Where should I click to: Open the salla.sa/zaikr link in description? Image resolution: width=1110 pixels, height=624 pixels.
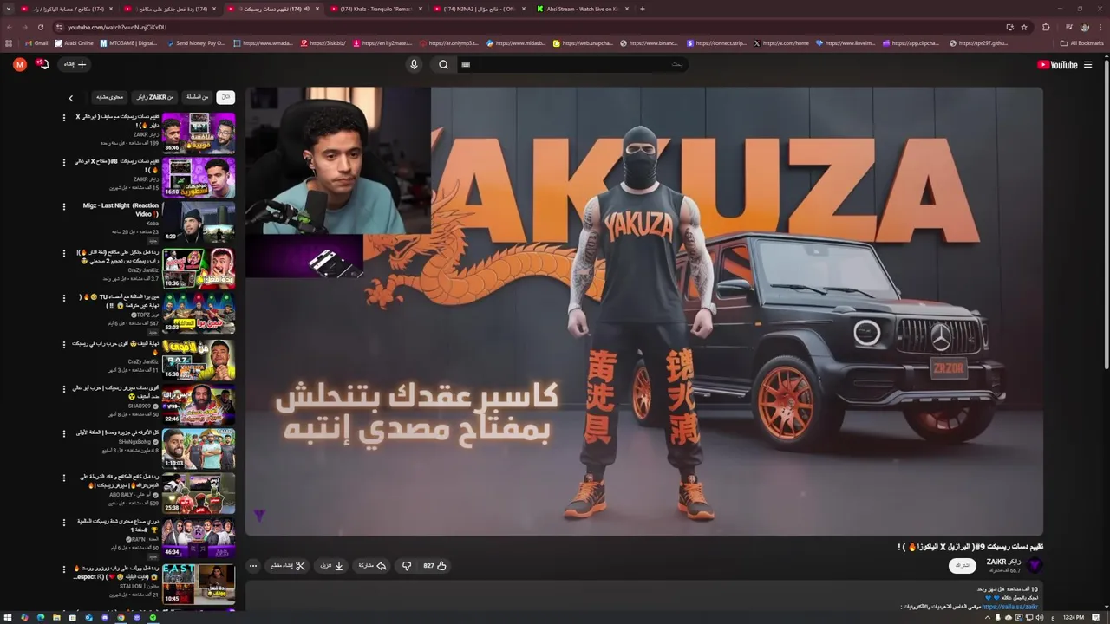(x=1009, y=607)
